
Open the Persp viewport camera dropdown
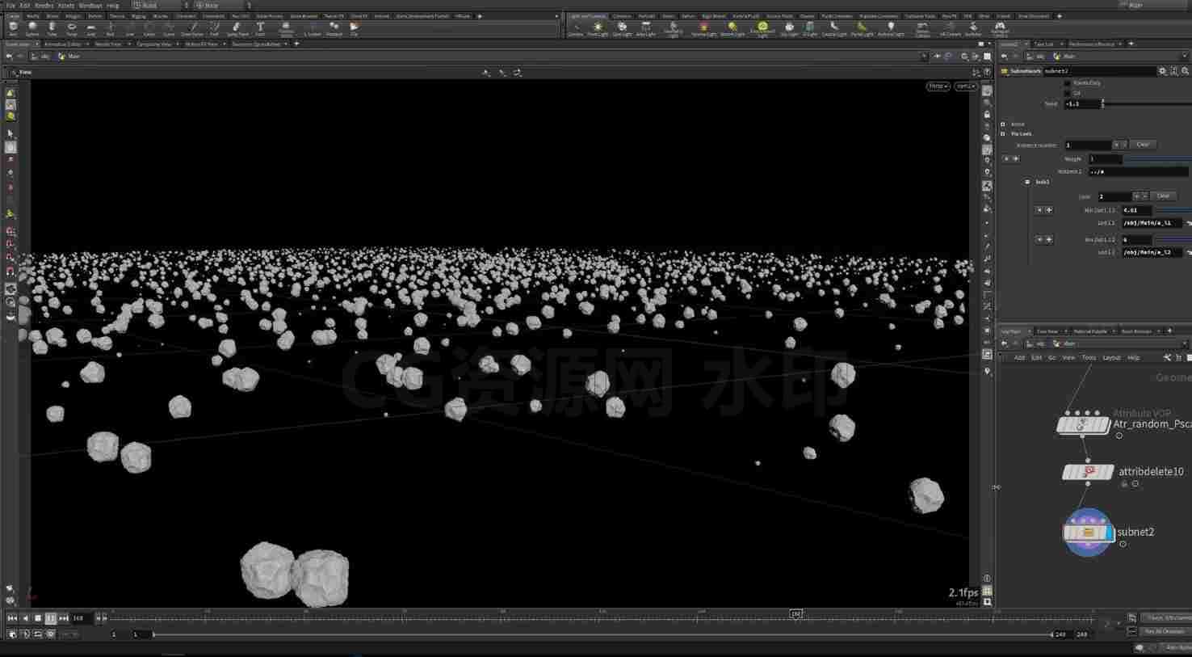(x=938, y=86)
